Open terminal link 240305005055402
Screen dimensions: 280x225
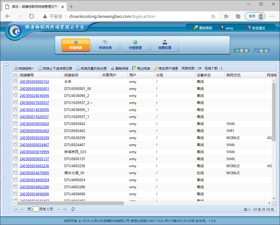point(34,131)
